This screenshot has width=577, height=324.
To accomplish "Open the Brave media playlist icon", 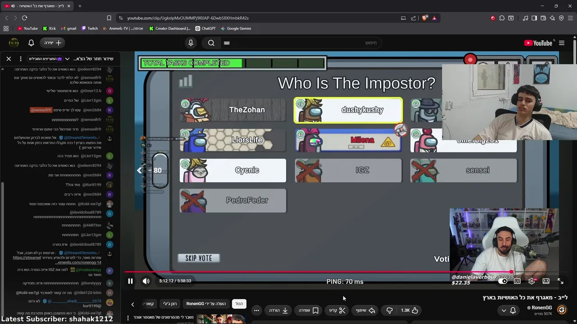I will (x=525, y=18).
